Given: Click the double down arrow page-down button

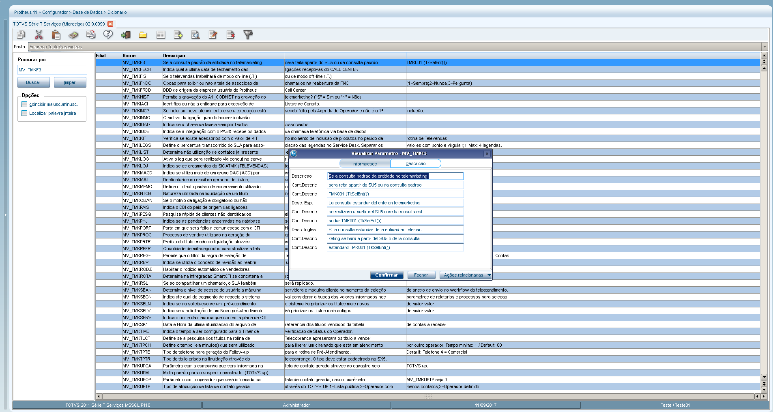Looking at the screenshot, I should [x=764, y=384].
